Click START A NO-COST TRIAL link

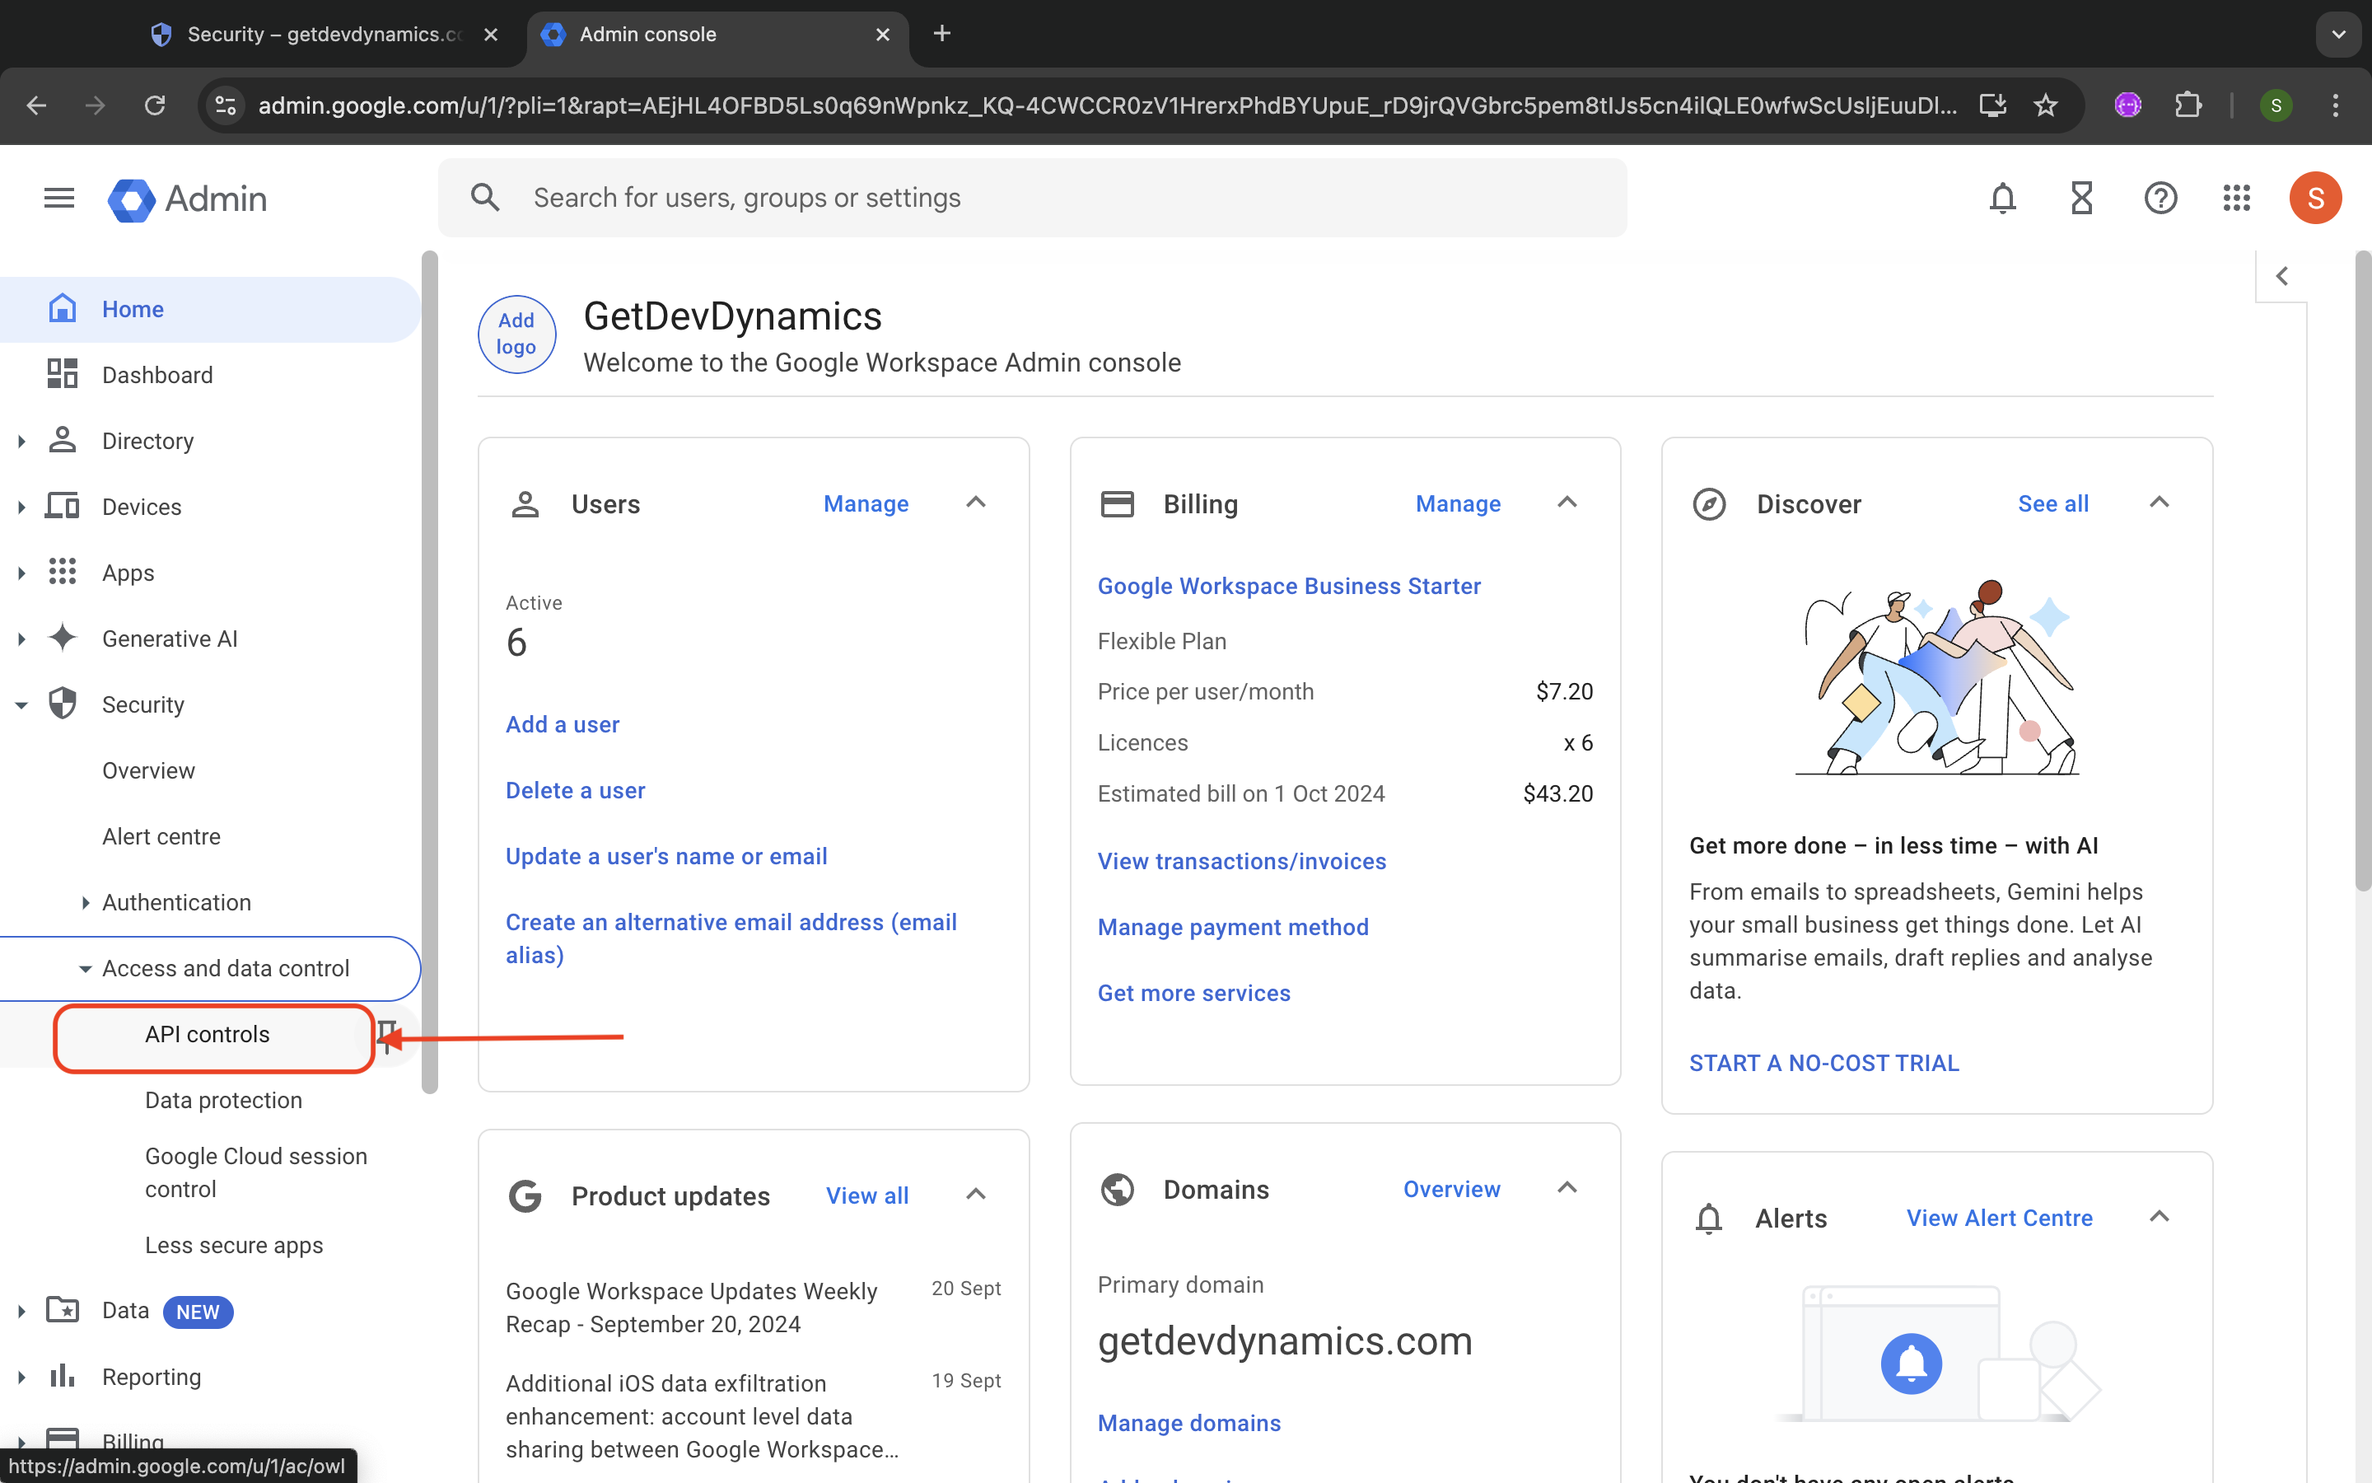click(x=1823, y=1063)
